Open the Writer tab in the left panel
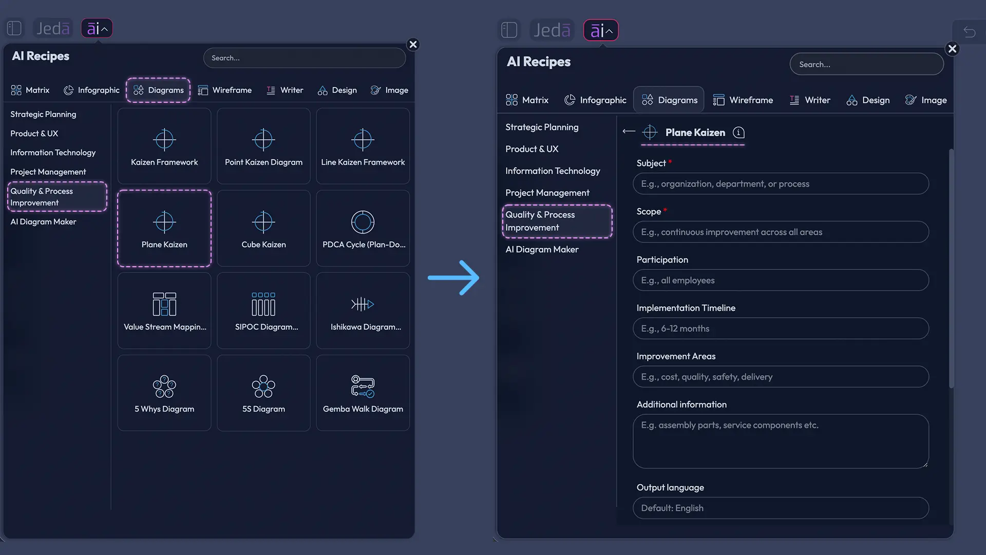 coord(285,90)
